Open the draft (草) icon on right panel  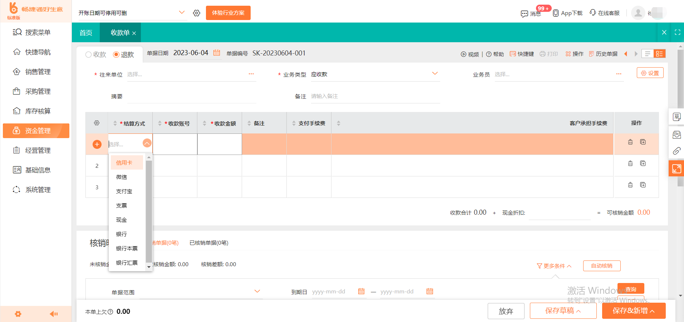[x=676, y=117]
